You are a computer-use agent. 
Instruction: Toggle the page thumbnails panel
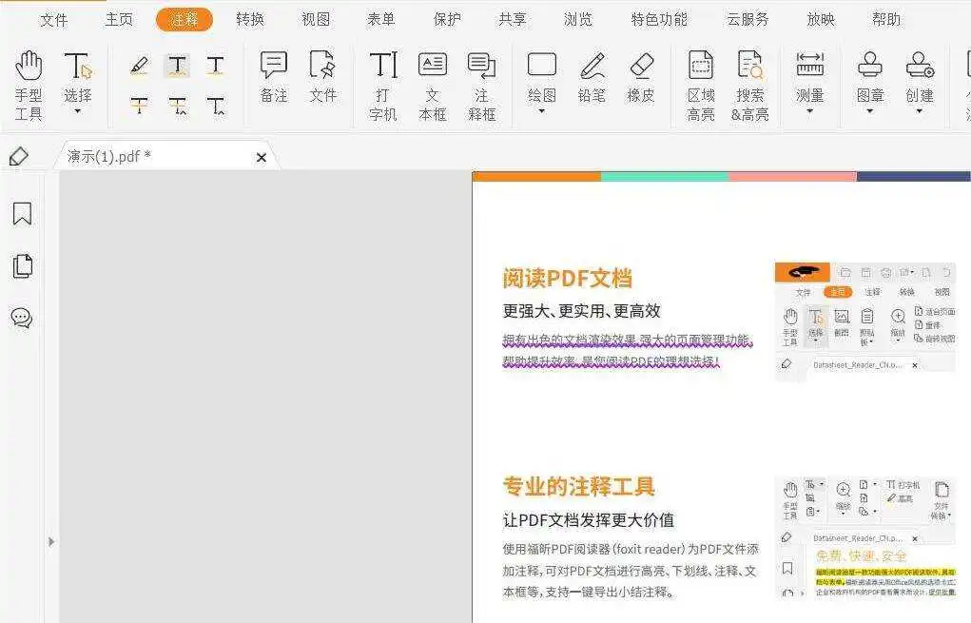21,266
